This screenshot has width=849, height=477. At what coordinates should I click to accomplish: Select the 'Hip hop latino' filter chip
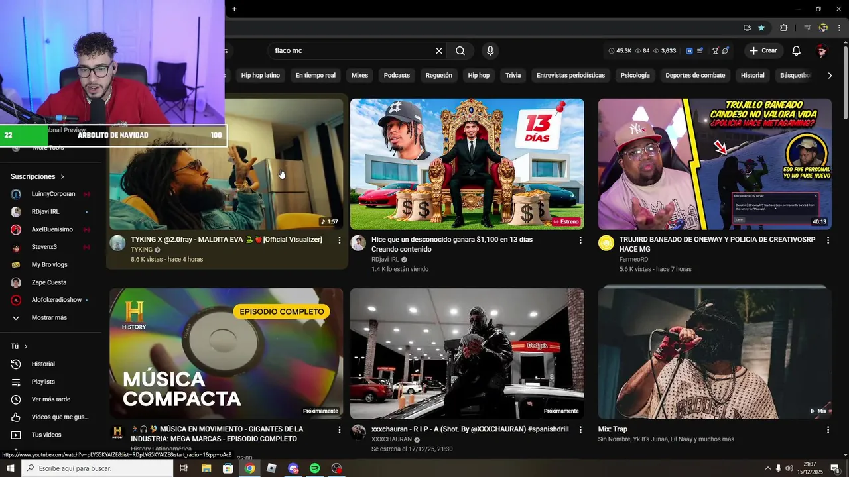pos(261,76)
